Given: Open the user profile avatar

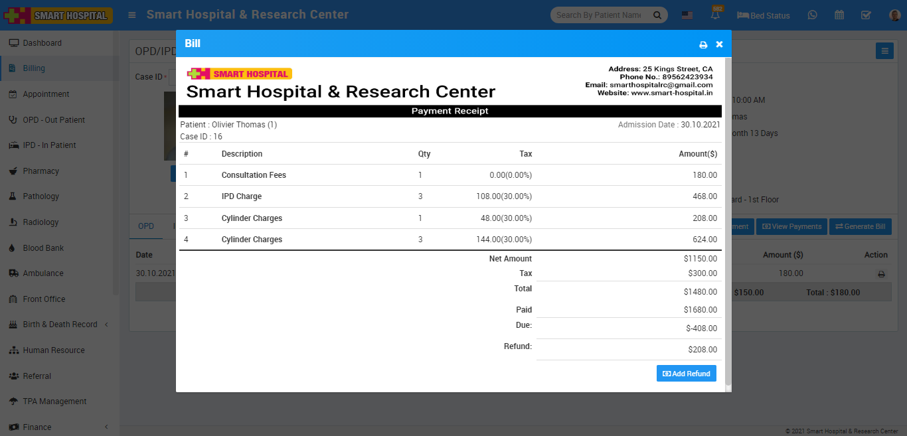Looking at the screenshot, I should click(x=894, y=15).
